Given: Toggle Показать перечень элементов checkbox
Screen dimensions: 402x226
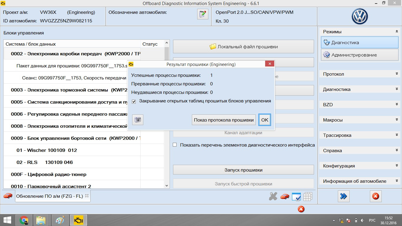Looking at the screenshot, I should pyautogui.click(x=175, y=145).
